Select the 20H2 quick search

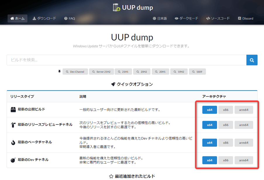[x=142, y=72]
